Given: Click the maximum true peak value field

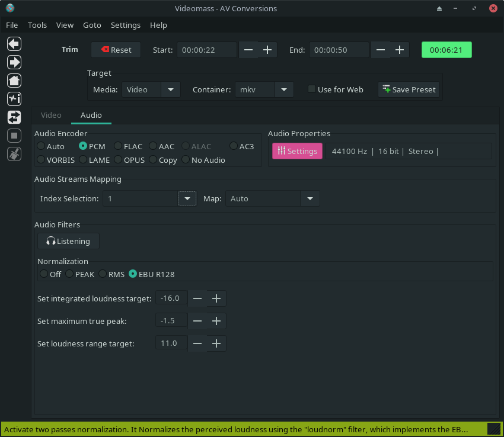Looking at the screenshot, I should pos(171,321).
